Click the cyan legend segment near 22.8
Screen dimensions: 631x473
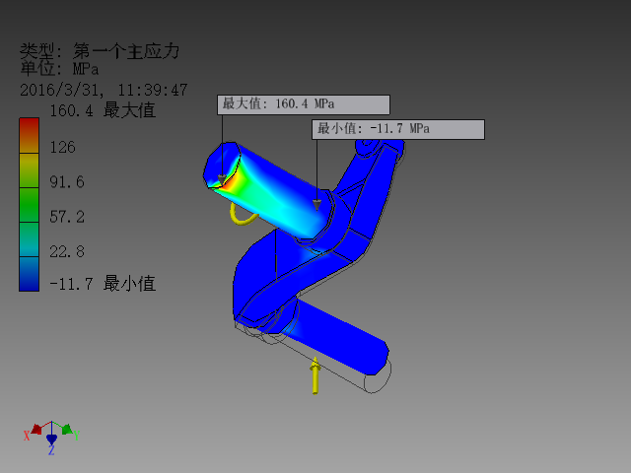coord(29,239)
